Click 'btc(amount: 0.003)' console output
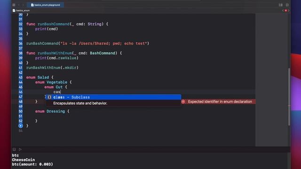The image size is (301, 169). (32, 164)
